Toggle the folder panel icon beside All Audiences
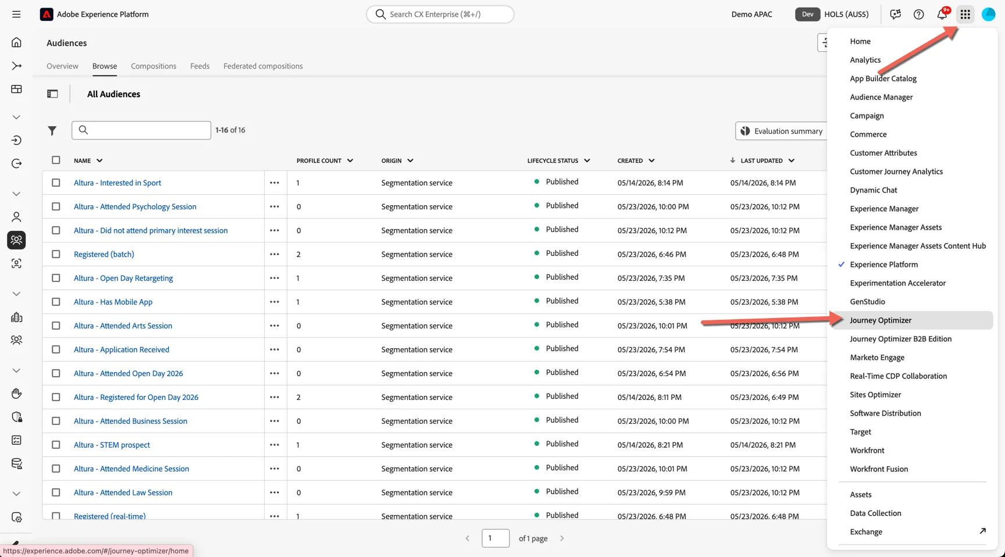Viewport: 1005px width, 557px height. click(52, 94)
